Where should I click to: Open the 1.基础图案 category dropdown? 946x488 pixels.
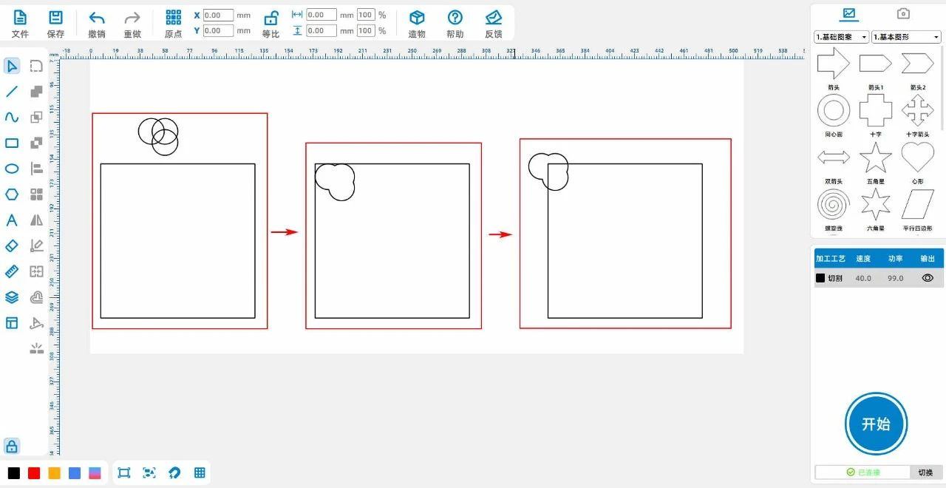[x=841, y=37]
